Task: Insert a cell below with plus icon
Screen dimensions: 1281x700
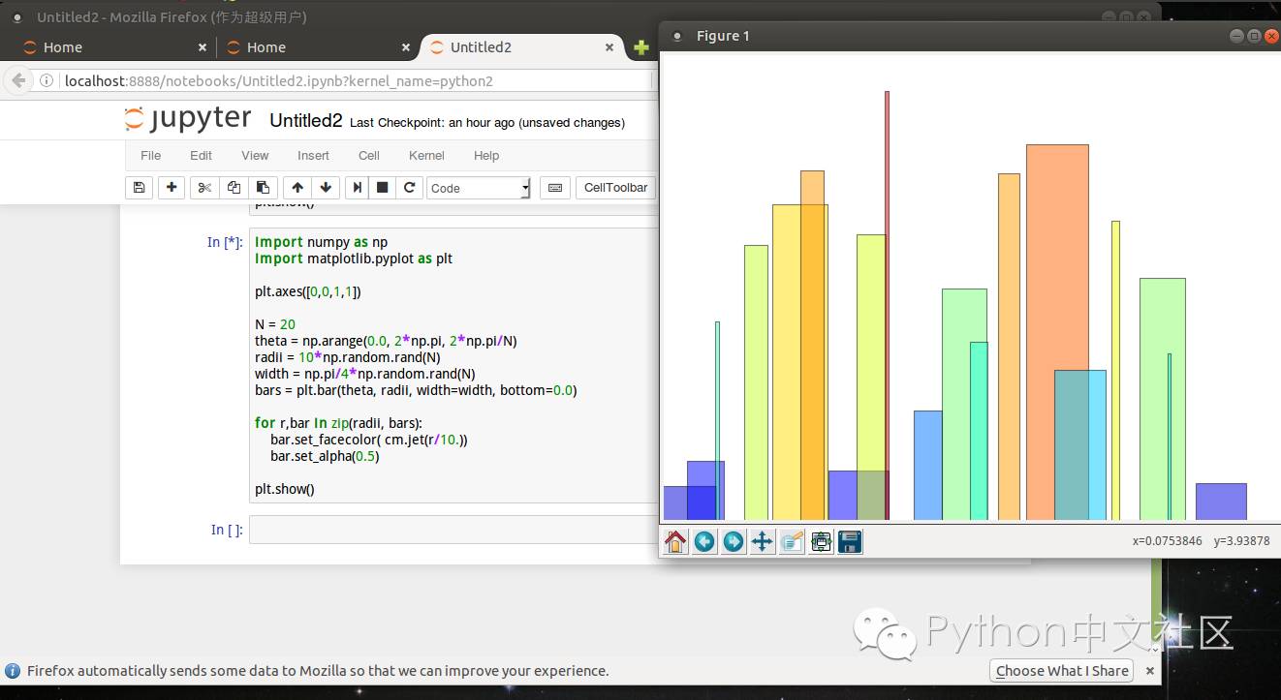Action: pos(172,188)
